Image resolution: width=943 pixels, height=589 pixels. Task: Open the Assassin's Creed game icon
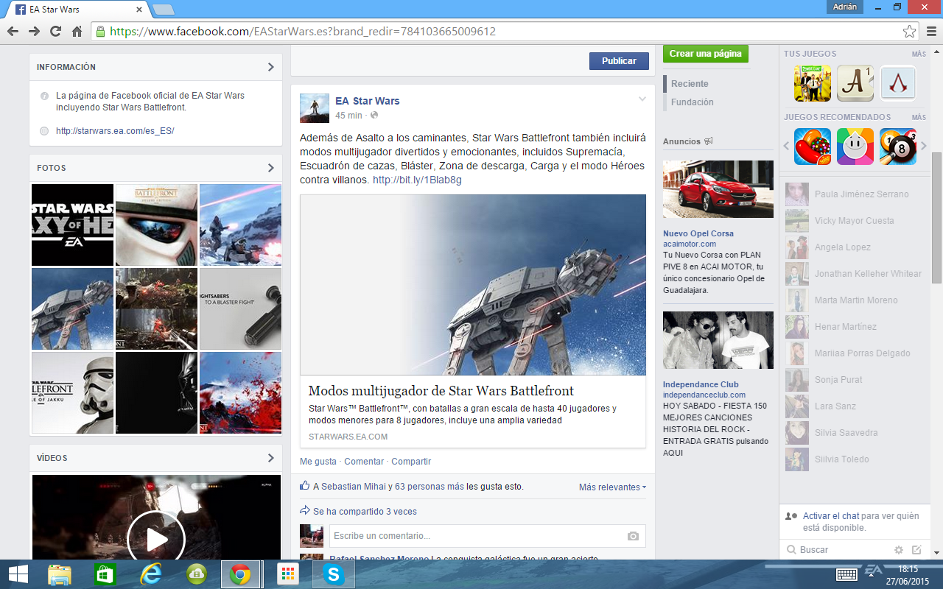[x=898, y=83]
